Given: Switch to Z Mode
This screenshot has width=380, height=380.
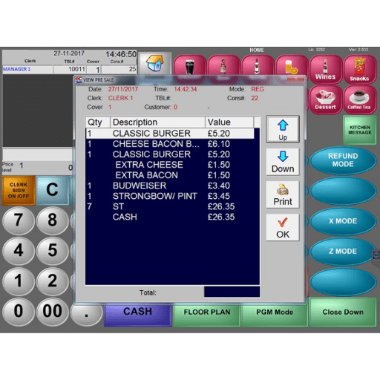Looking at the screenshot, I should (x=343, y=252).
